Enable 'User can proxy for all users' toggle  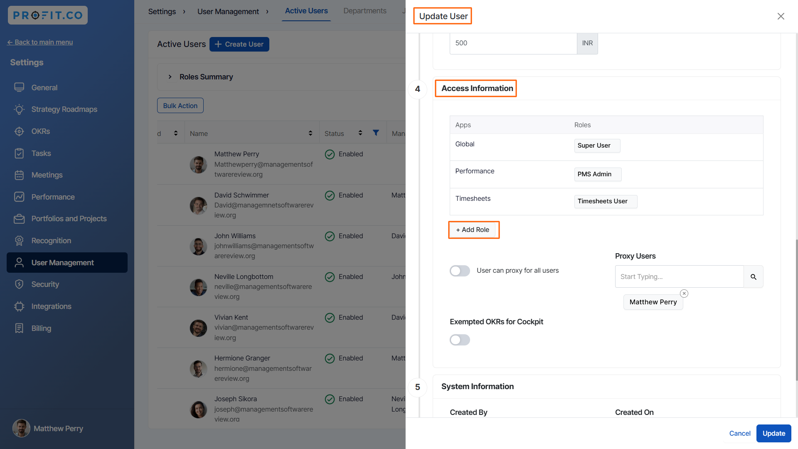pyautogui.click(x=460, y=271)
